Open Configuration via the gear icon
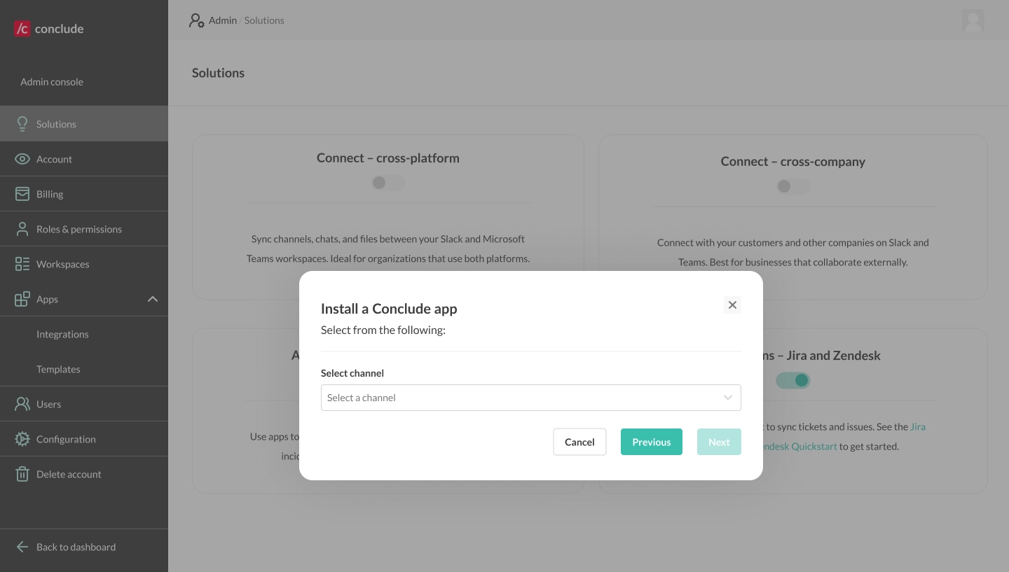 point(22,439)
